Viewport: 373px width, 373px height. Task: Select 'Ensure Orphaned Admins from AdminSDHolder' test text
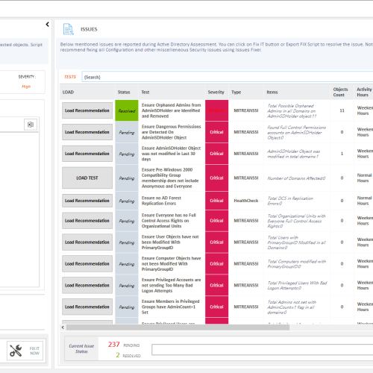point(171,110)
